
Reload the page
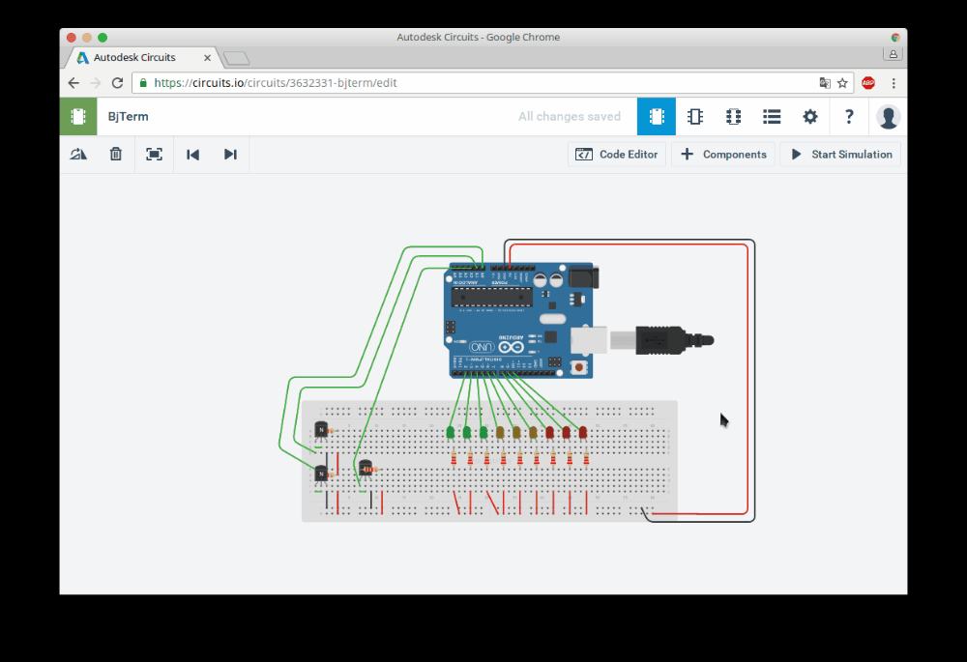(117, 82)
